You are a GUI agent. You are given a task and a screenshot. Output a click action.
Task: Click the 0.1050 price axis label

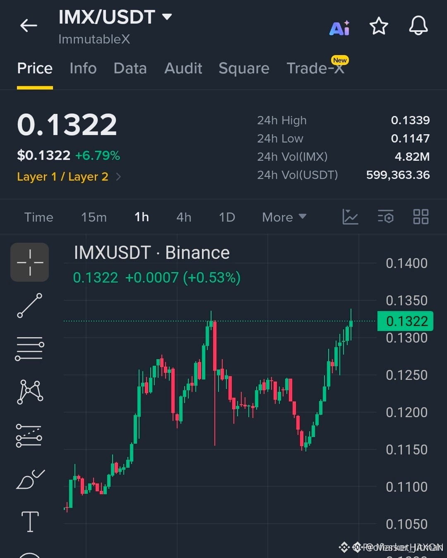tap(406, 524)
